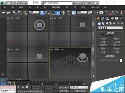Open the 修改... menu
Screen dimensions: 125x93
coord(22,7)
